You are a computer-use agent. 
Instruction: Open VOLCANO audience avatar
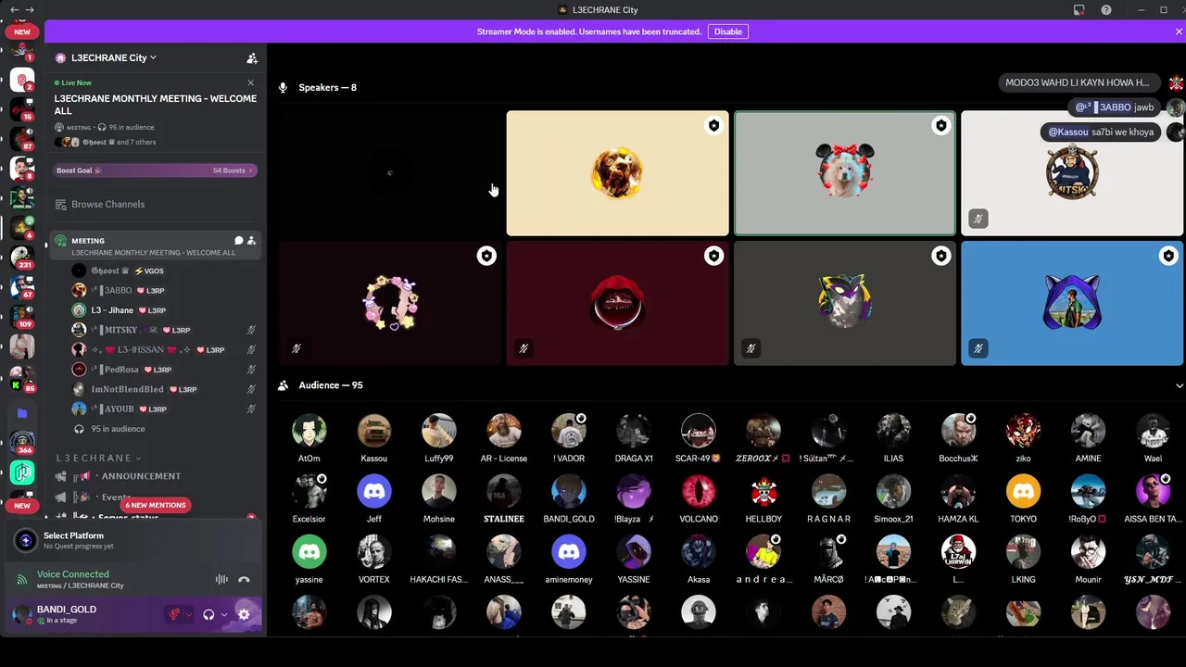click(x=699, y=491)
